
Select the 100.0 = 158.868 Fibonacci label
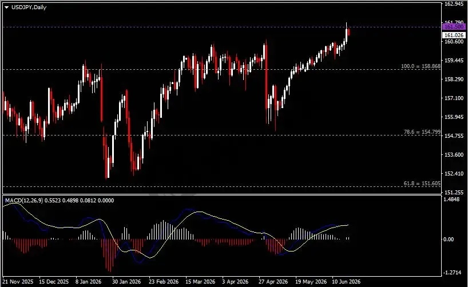point(421,66)
